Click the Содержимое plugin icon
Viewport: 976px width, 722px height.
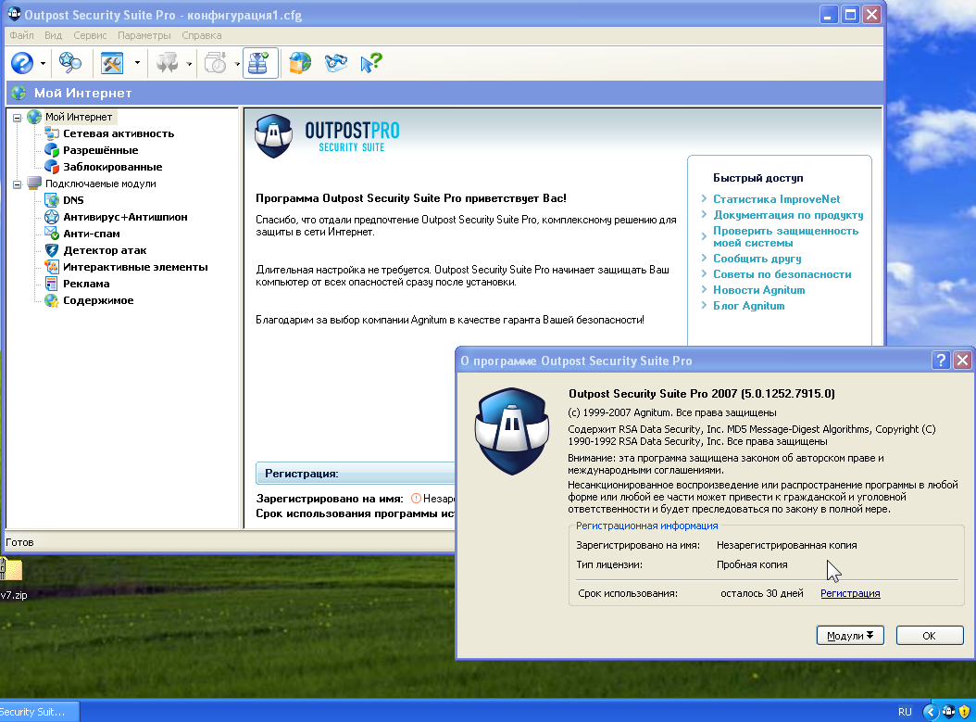point(52,300)
